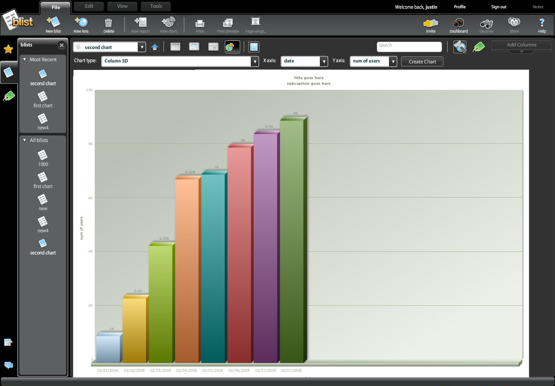
Task: Open new4 under Most Recent
Action: pos(43,122)
